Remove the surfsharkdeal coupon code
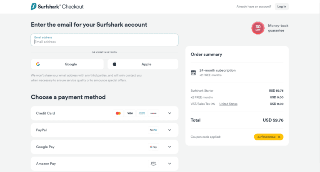Viewport: 320px width, 172px height. click(x=279, y=137)
